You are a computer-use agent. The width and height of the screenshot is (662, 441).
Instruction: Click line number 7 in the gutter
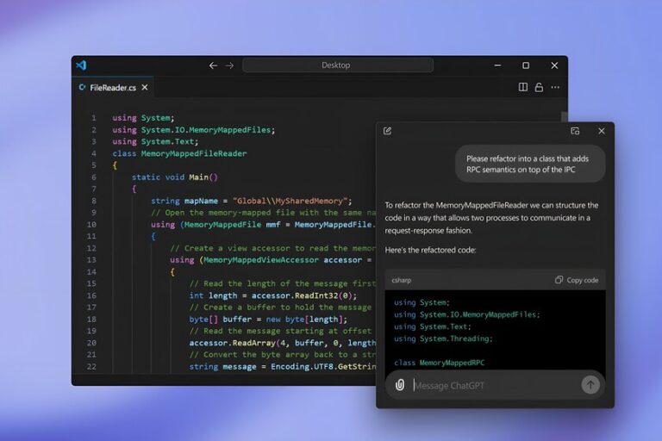[x=93, y=189]
